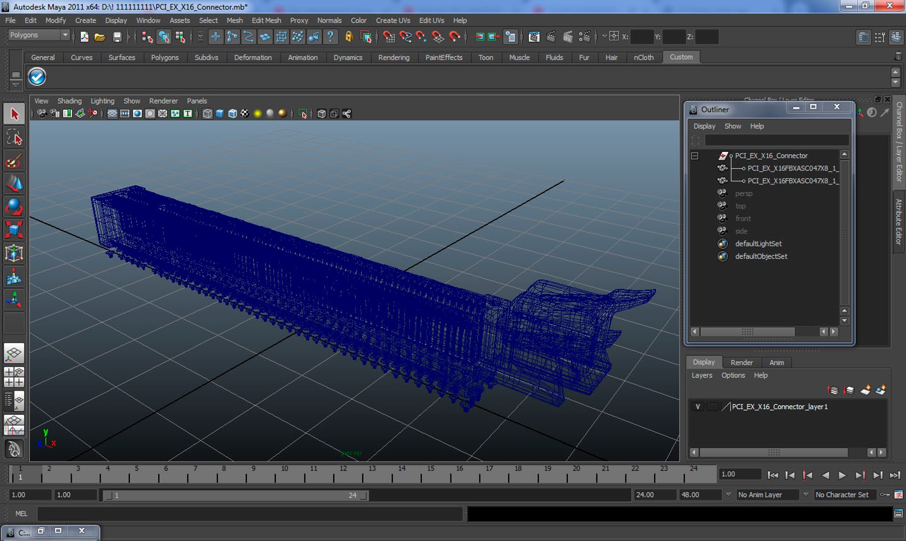Screen dimensions: 906x541
Task: Activate the Lasso tool
Action: [14, 137]
